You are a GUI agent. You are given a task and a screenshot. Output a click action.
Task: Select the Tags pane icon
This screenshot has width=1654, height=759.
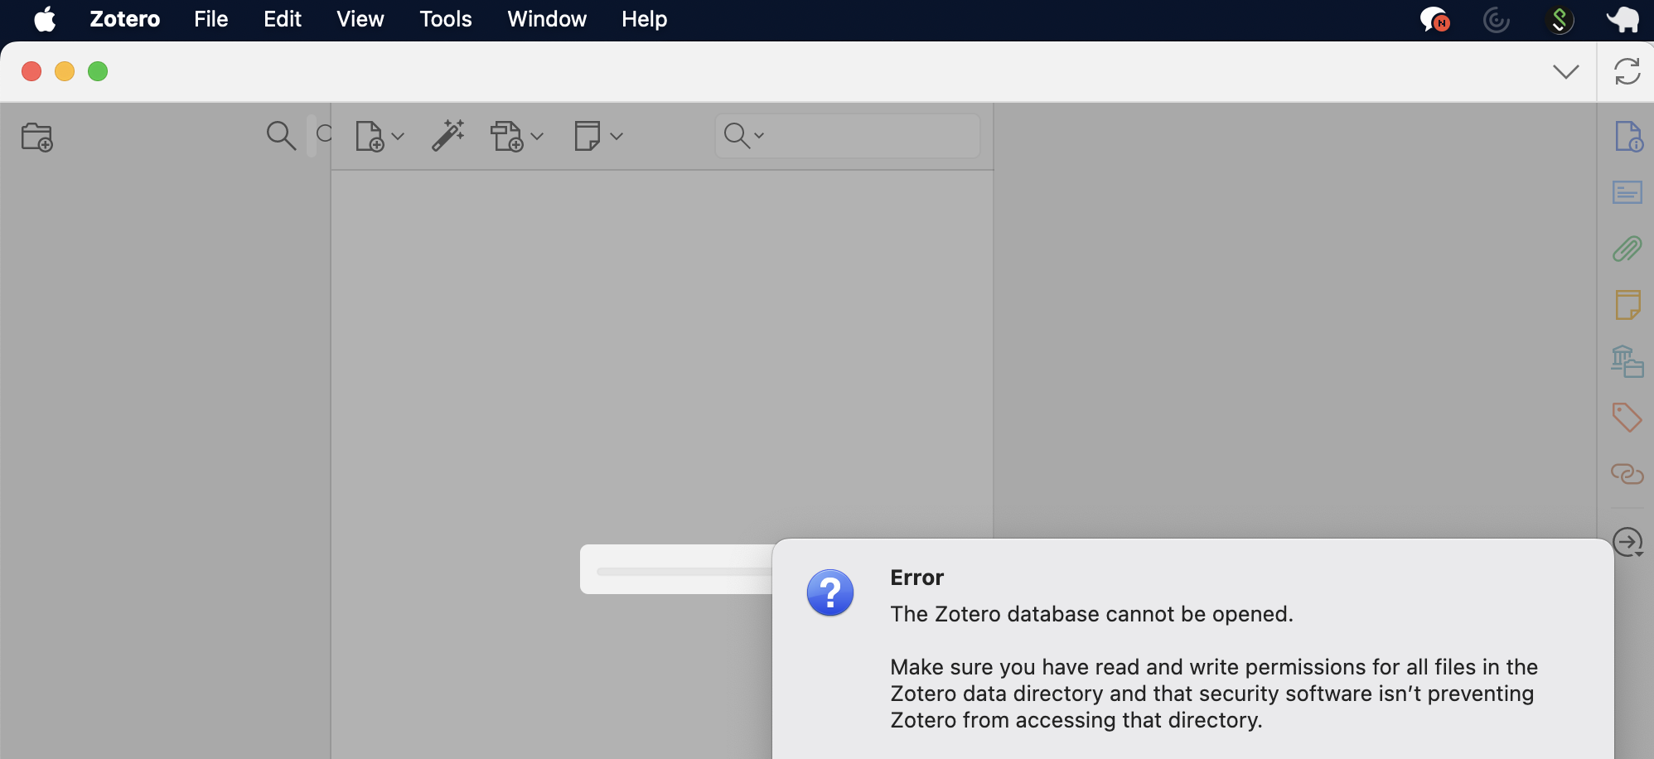point(1627,418)
